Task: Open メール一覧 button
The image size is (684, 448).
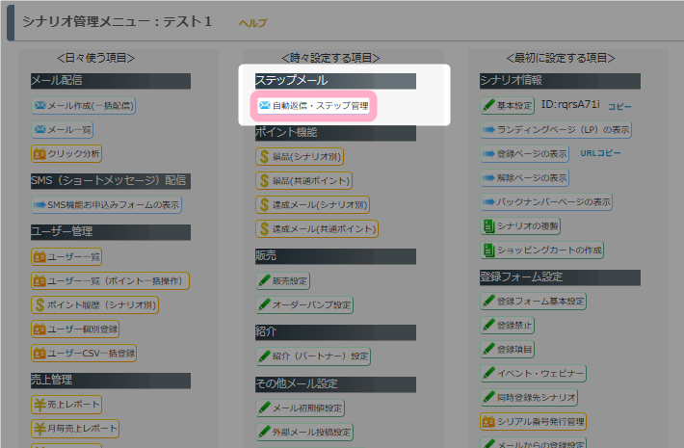Action: pyautogui.click(x=65, y=129)
